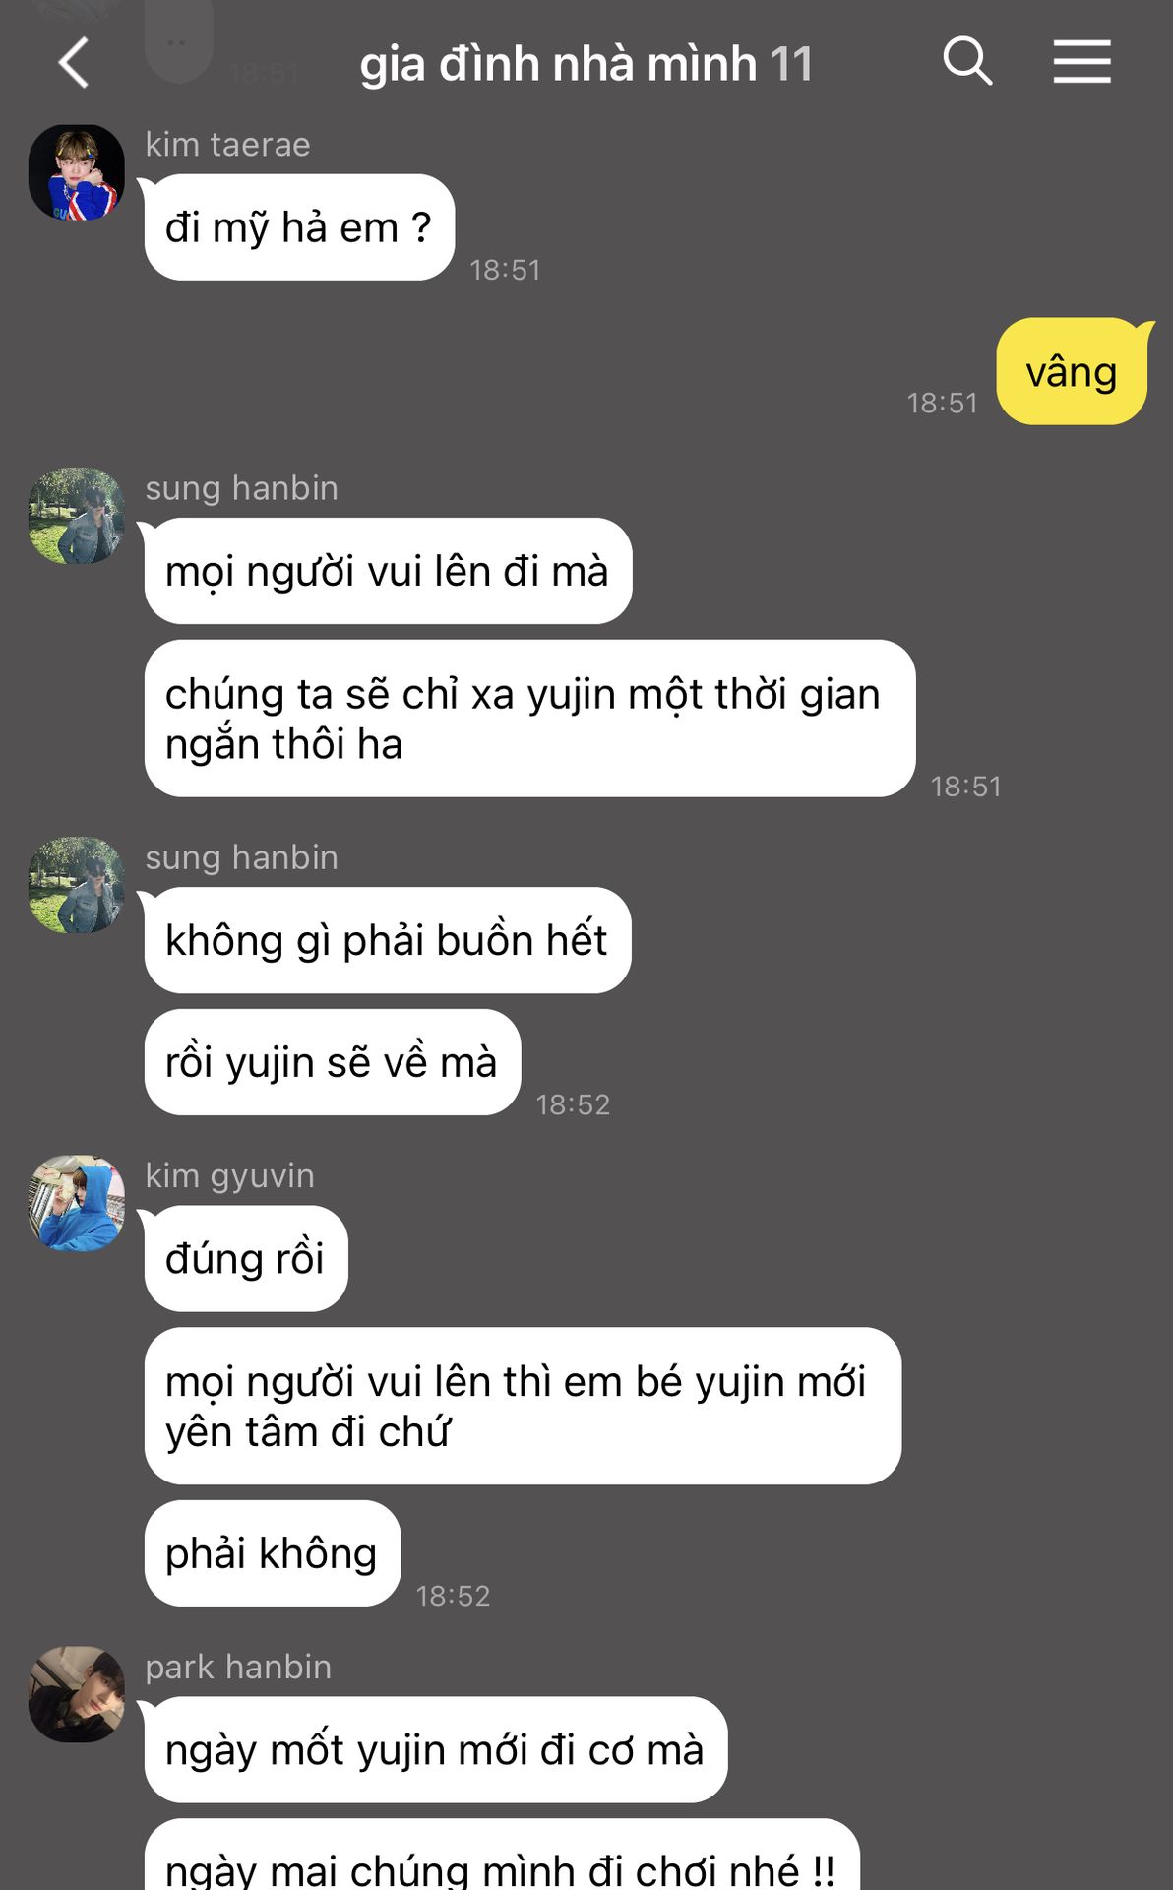The width and height of the screenshot is (1173, 1890).
Task: Select the yellow 'vâng' message bubble
Action: pyautogui.click(x=1073, y=372)
